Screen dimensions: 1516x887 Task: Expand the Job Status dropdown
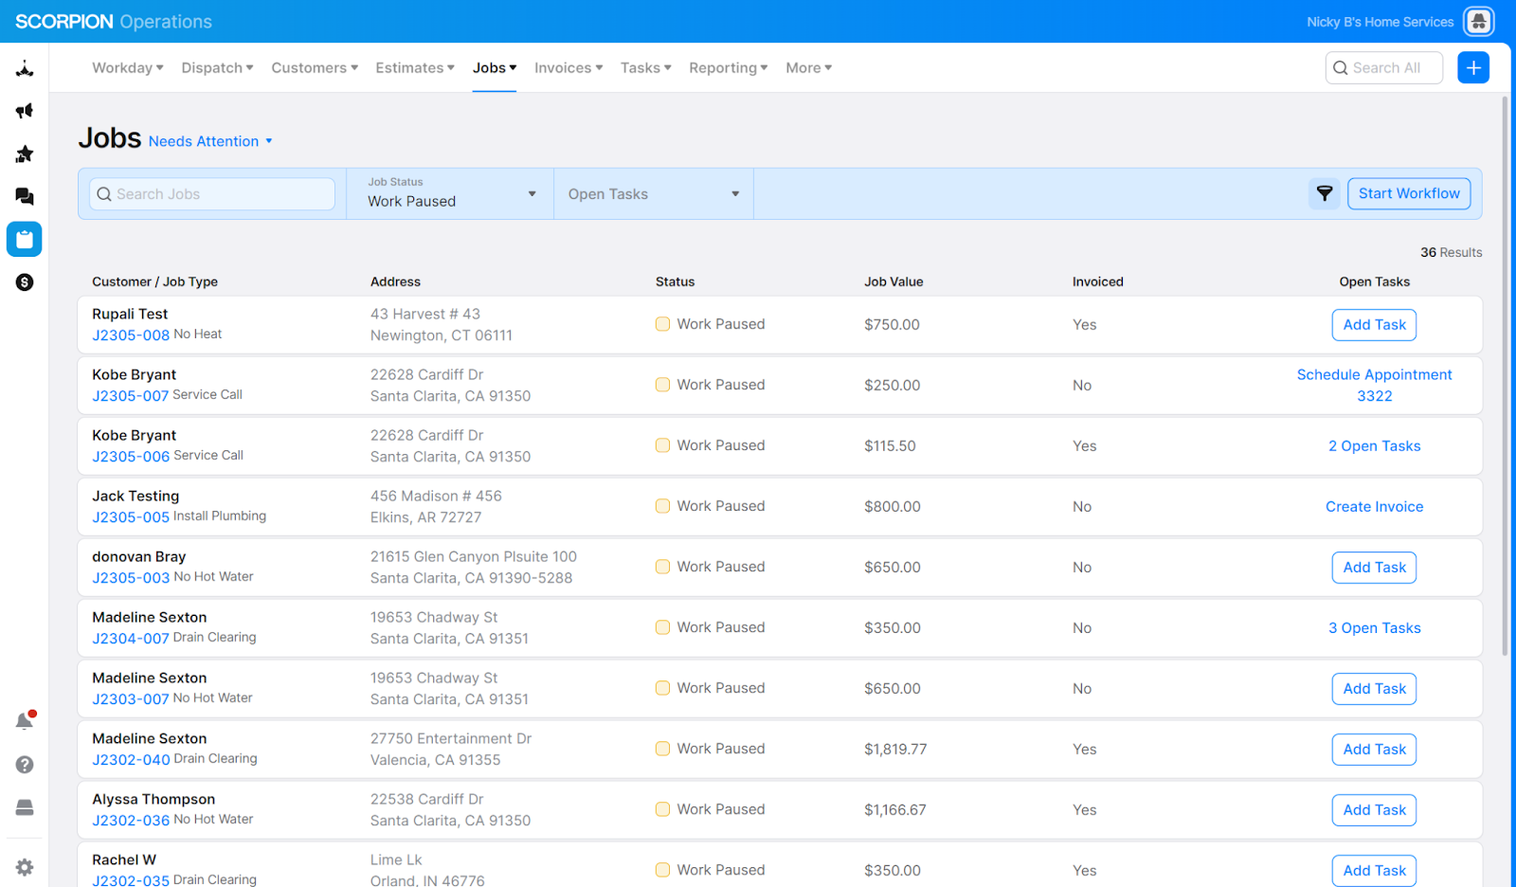point(450,194)
